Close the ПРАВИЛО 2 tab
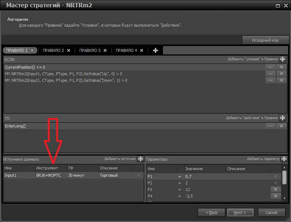Screen dimensions: 291x222 point(69,50)
